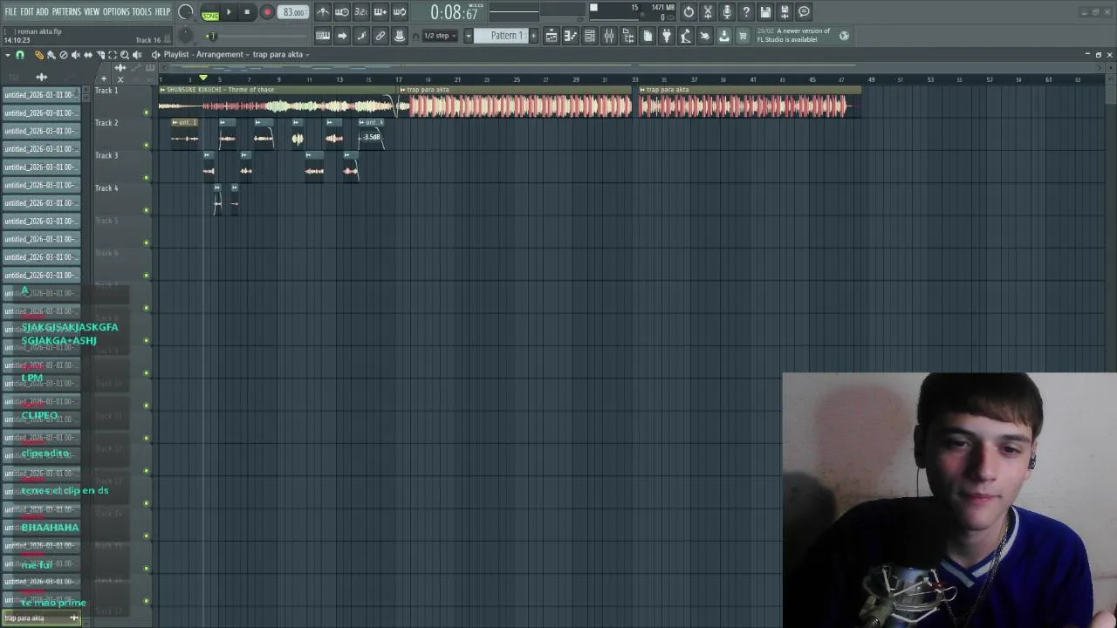Open the FILE menu
Image resolution: width=1117 pixels, height=628 pixels.
[10, 11]
